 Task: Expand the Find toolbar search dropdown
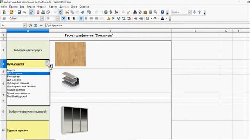pos(189,12)
